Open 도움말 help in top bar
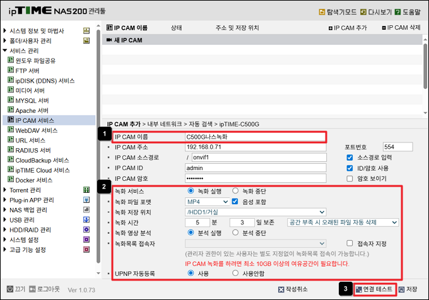429x300 pixels. point(410,12)
